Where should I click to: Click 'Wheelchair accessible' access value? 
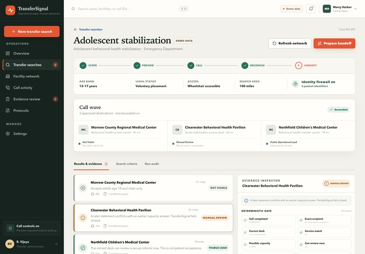204,86
